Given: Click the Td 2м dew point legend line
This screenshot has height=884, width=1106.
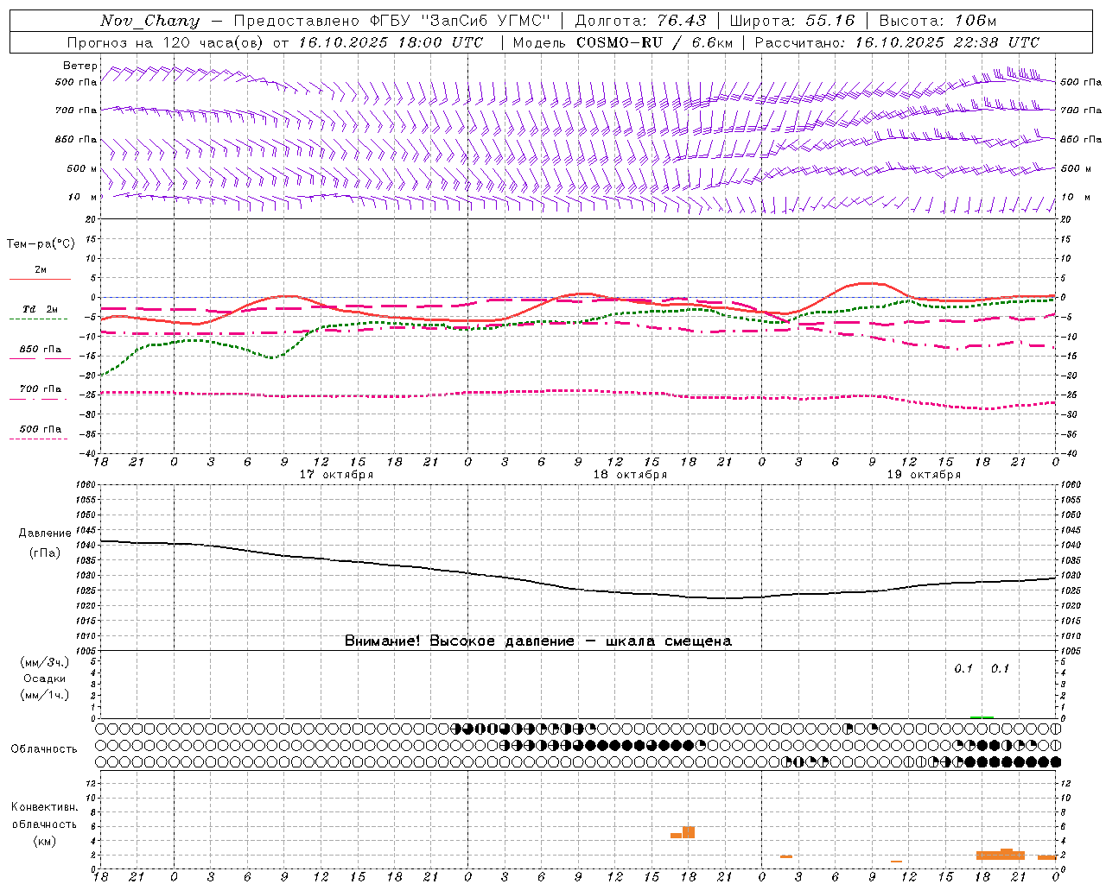Looking at the screenshot, I should (x=38, y=319).
